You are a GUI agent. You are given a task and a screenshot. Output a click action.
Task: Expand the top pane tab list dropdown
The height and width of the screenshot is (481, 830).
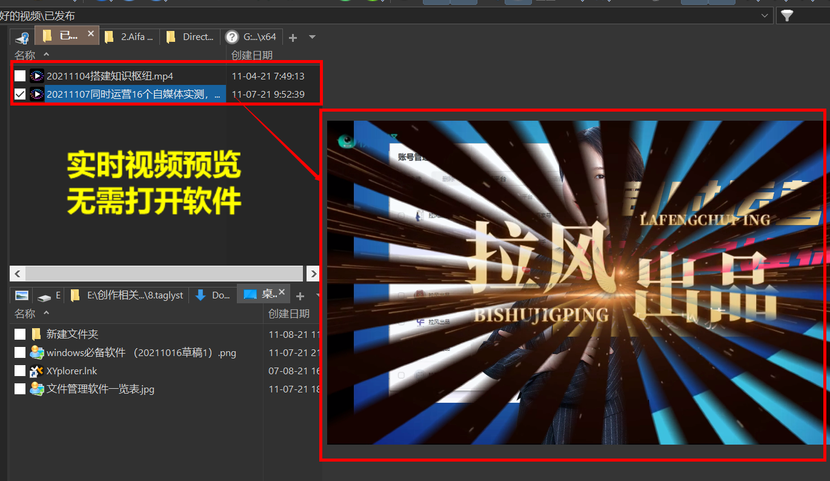[312, 37]
